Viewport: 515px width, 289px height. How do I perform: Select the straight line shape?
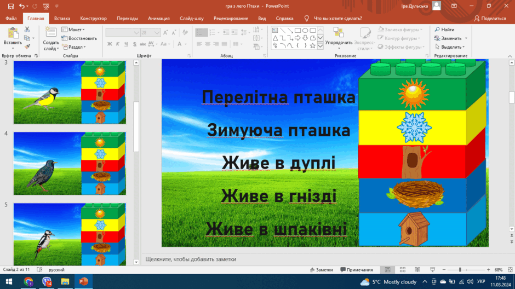(x=283, y=31)
